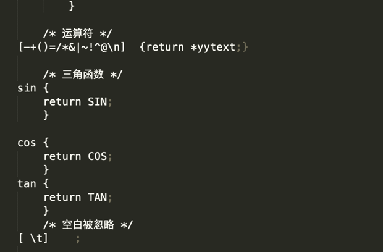
Task: Click the opening brace after cos
Action: (x=46, y=143)
